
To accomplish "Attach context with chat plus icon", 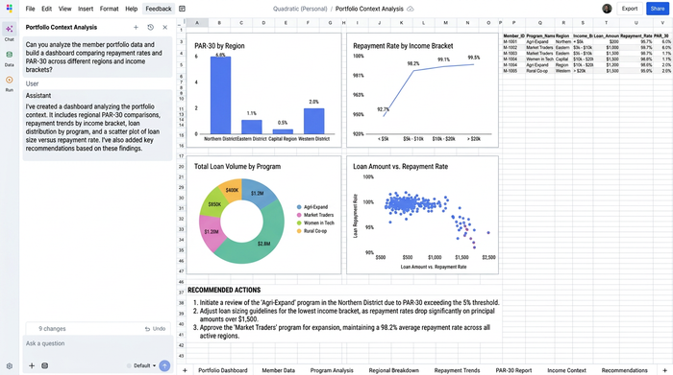I will (x=32, y=365).
